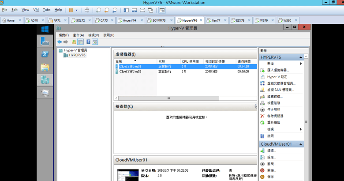Click 匯入虛擬機器... action

[x=278, y=70]
